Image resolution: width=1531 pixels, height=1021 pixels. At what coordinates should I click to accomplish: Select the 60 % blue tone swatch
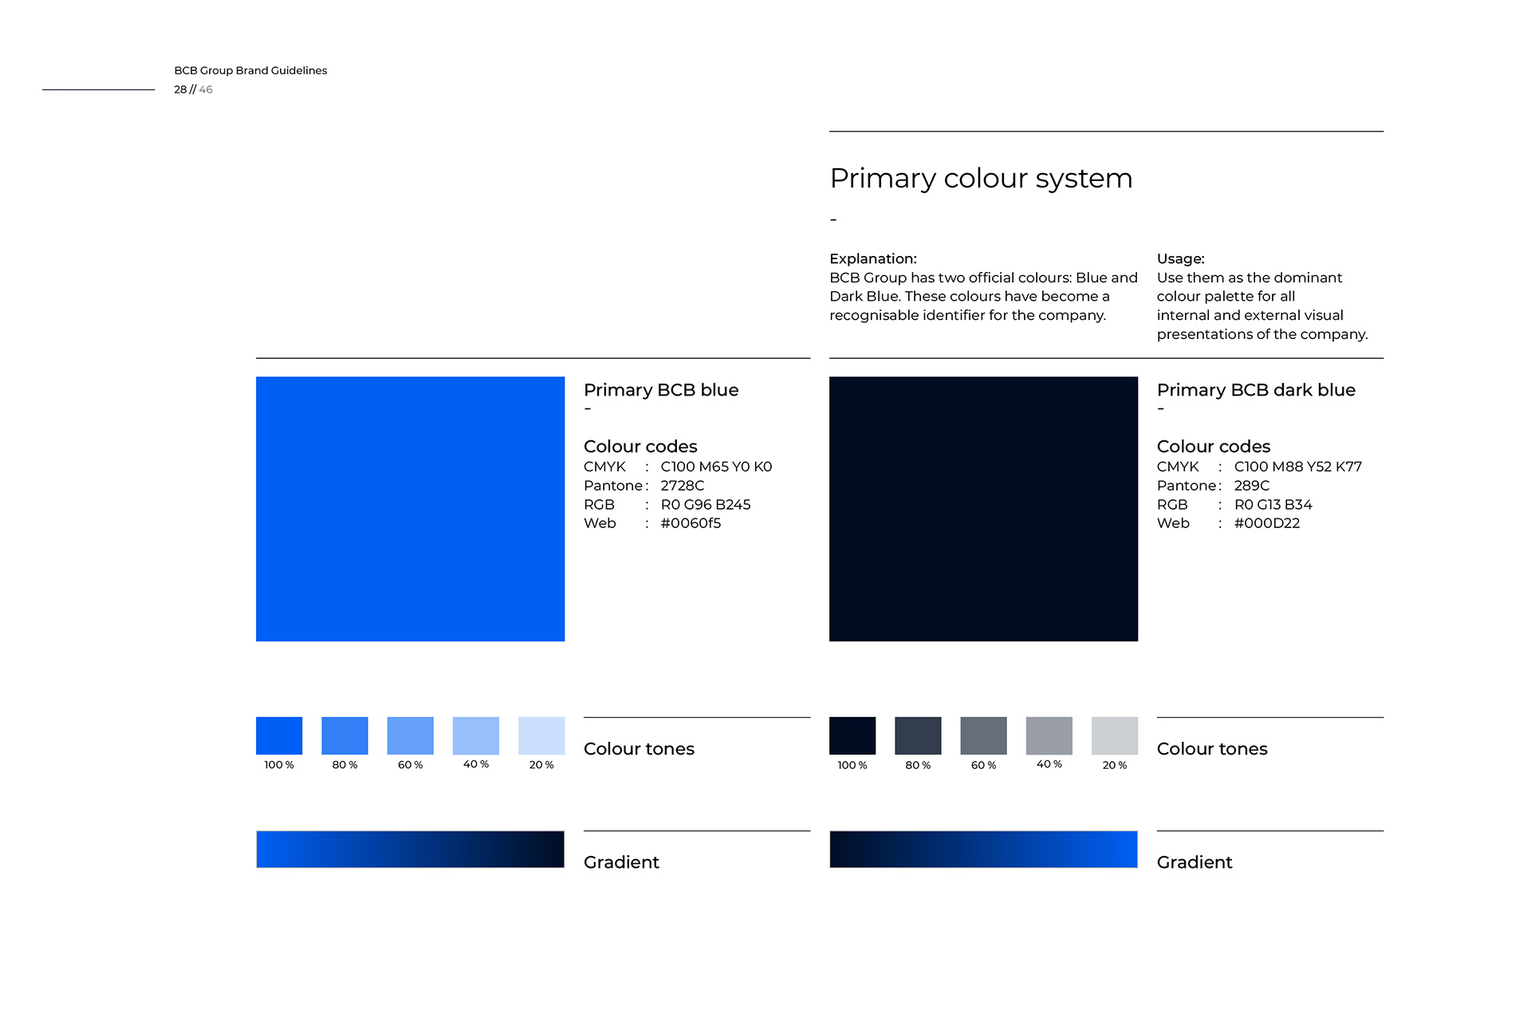[x=410, y=735]
